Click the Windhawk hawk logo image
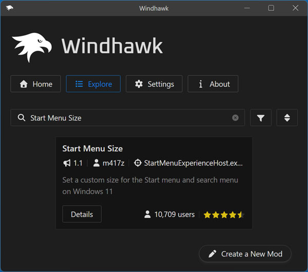The height and width of the screenshot is (272, 308). tap(32, 47)
